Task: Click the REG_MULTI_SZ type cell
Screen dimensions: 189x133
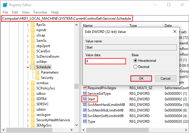Action: pos(141,88)
